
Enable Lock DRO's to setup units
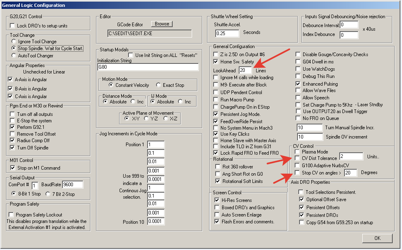(12, 25)
